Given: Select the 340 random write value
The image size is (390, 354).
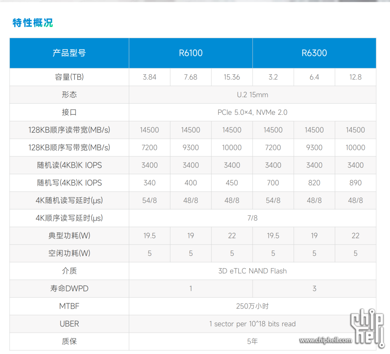Looking at the screenshot, I should [150, 183].
